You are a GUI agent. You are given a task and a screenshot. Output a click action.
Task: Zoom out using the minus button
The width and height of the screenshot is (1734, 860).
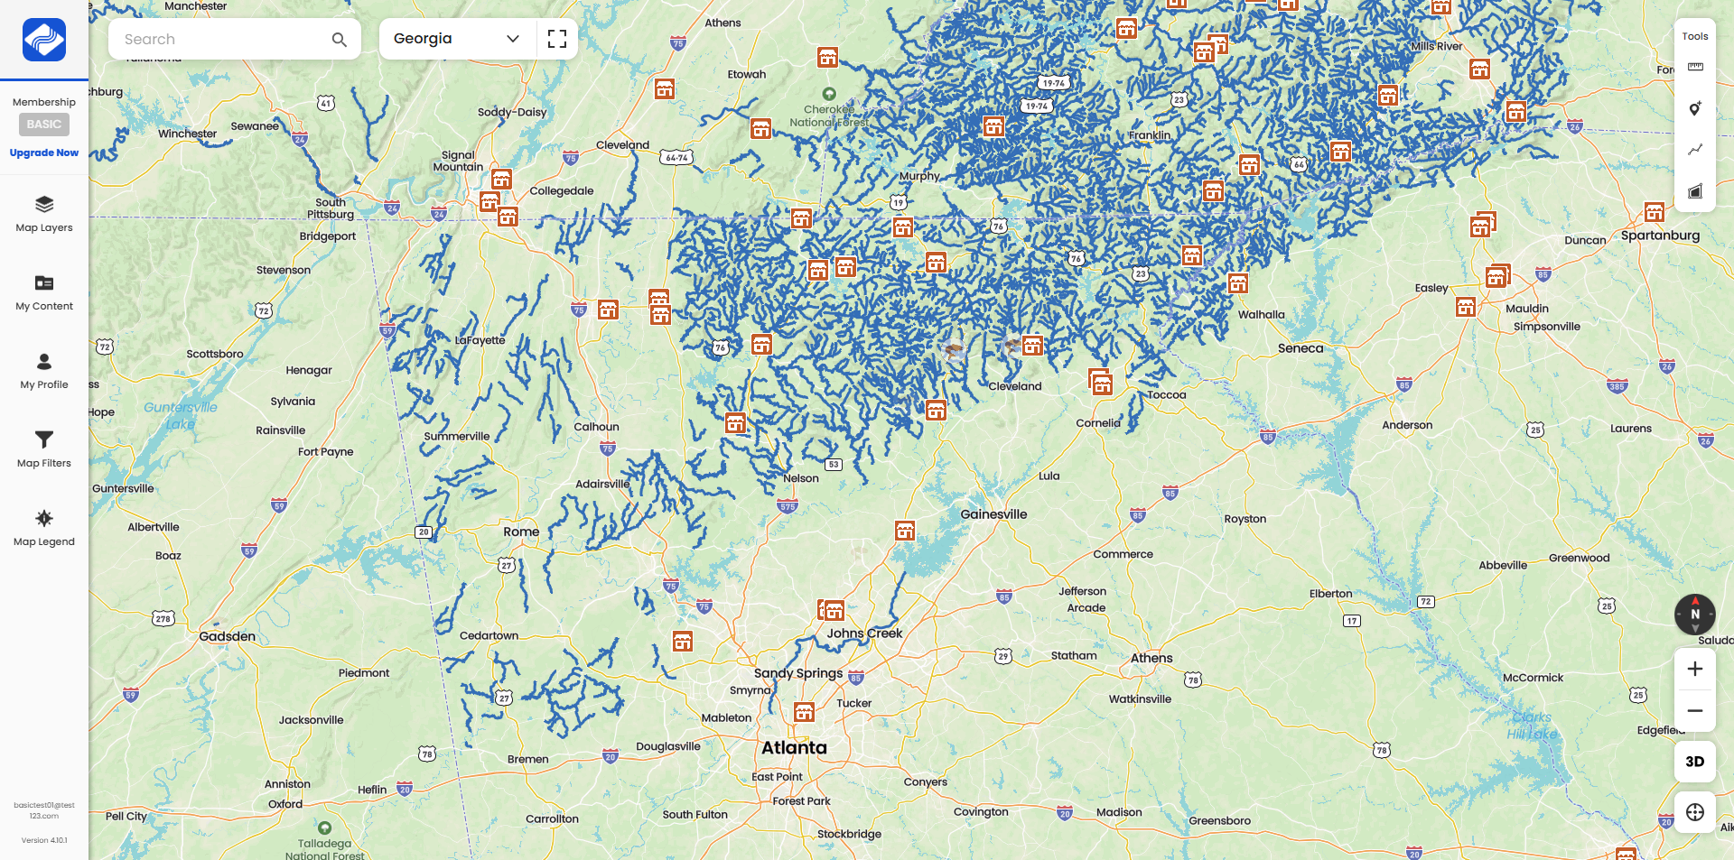(x=1695, y=710)
